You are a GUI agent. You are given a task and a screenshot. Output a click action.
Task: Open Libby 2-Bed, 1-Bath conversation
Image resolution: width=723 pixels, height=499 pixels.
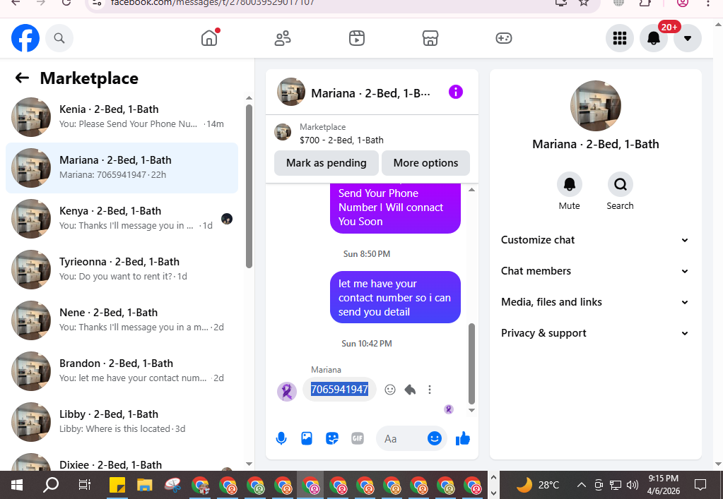pos(122,422)
